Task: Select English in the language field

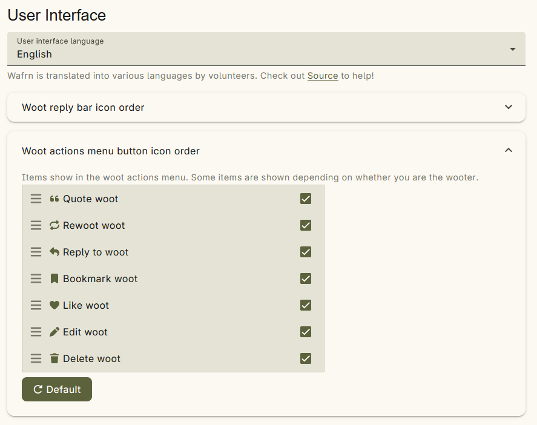Action: point(35,54)
